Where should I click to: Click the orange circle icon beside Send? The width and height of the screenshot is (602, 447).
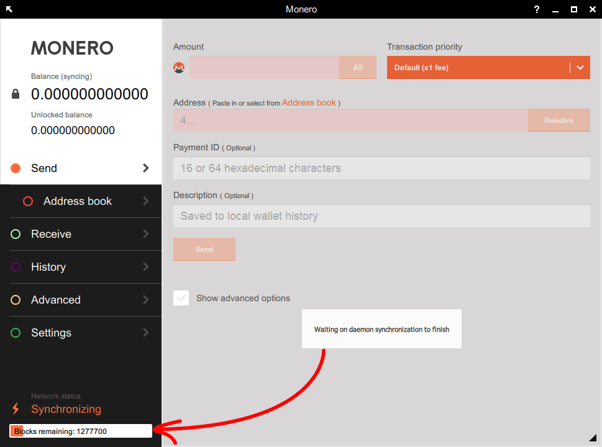(16, 168)
